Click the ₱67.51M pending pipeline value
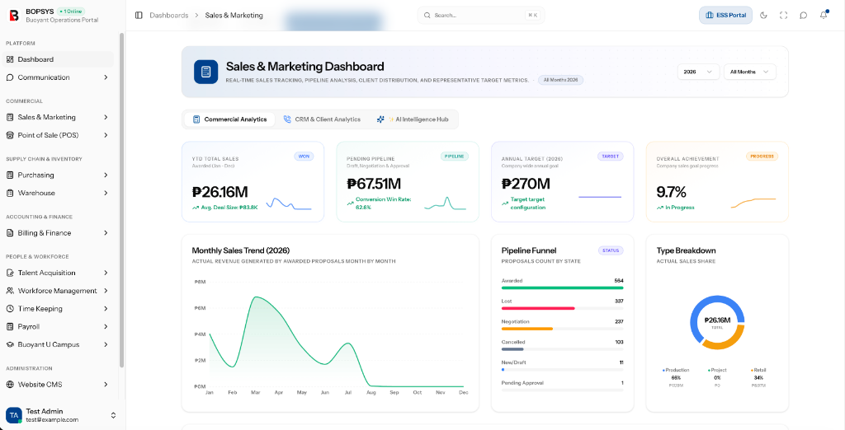The image size is (845, 430). pyautogui.click(x=374, y=184)
